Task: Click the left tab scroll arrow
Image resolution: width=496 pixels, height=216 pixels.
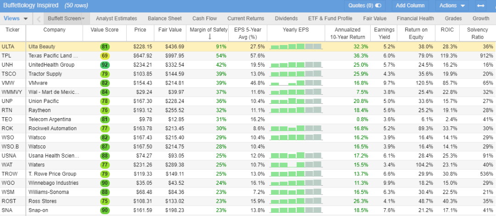Action: (x=39, y=19)
